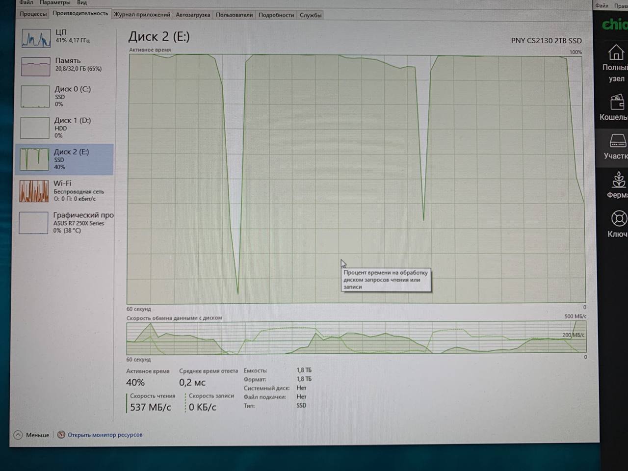This screenshot has width=628, height=471.
Task: Select the Память usage thumbnail
Action: (35, 66)
